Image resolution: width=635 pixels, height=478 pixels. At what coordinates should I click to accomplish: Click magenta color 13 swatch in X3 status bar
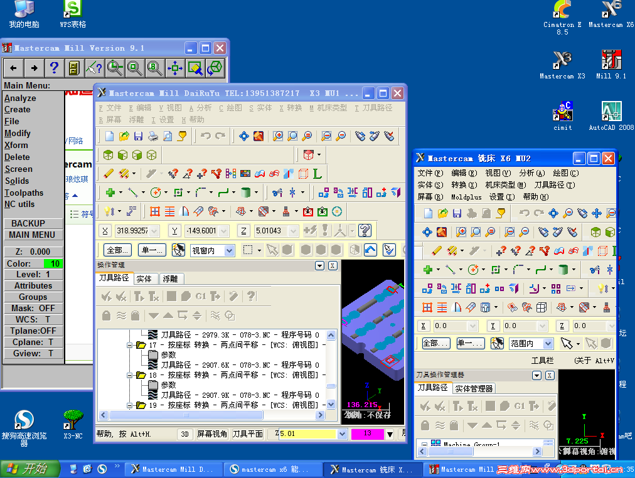(367, 434)
